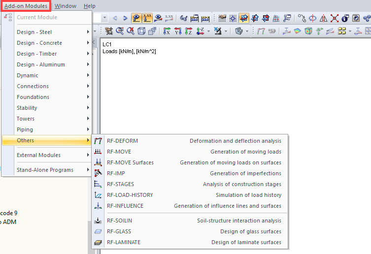Select the red vertical work plane icon
371x254 pixels.
pos(255,18)
